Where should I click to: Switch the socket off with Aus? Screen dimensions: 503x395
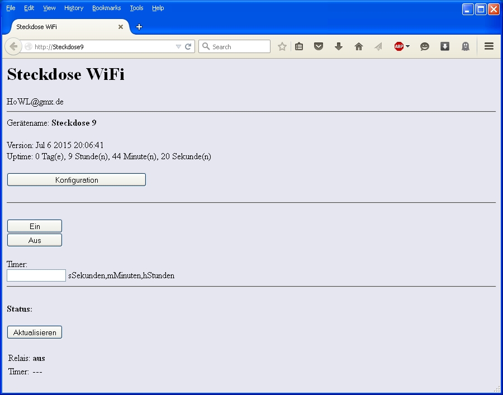[35, 240]
